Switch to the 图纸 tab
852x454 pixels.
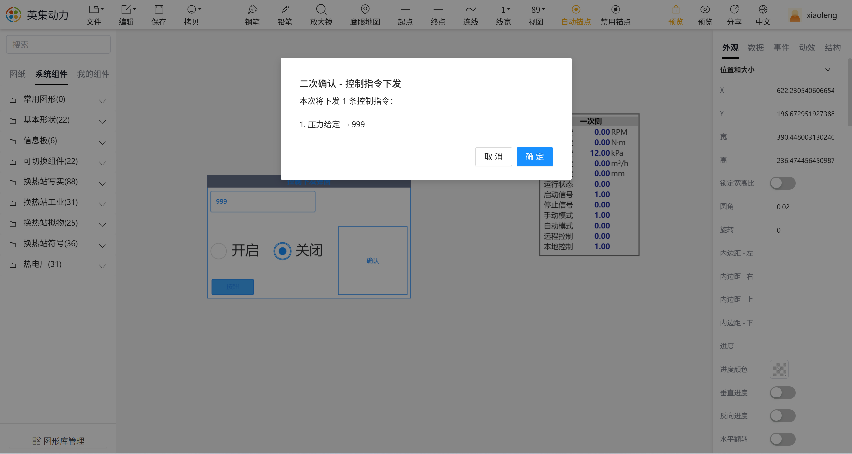17,74
